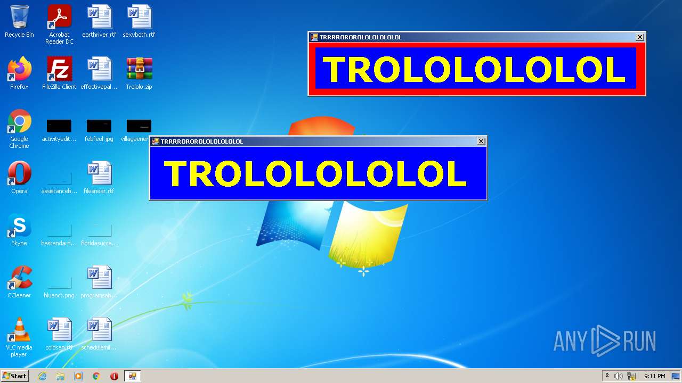
Task: Open Windows Media Player in taskbar
Action: click(78, 376)
